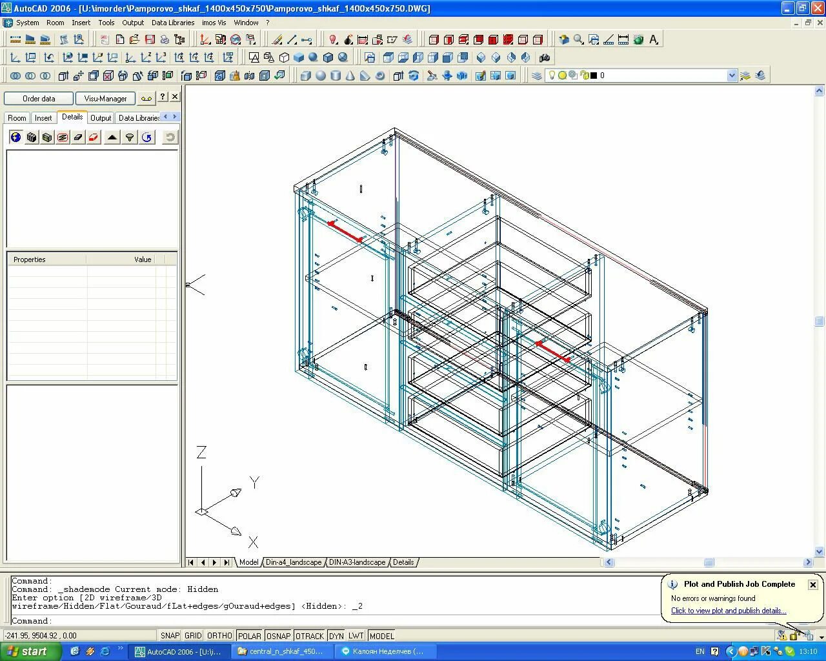Click the globe icon in toolbar
This screenshot has width=826, height=661.
click(638, 39)
